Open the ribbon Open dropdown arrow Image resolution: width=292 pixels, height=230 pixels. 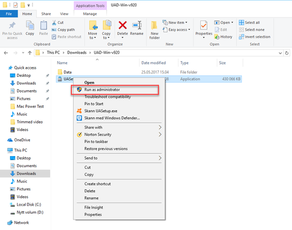tap(232, 23)
